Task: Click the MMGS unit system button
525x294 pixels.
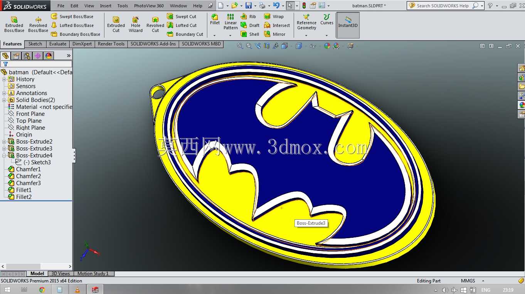Action: [468, 281]
